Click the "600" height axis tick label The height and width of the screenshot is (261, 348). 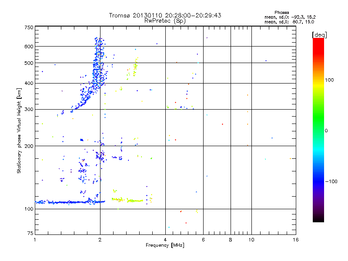point(29,47)
